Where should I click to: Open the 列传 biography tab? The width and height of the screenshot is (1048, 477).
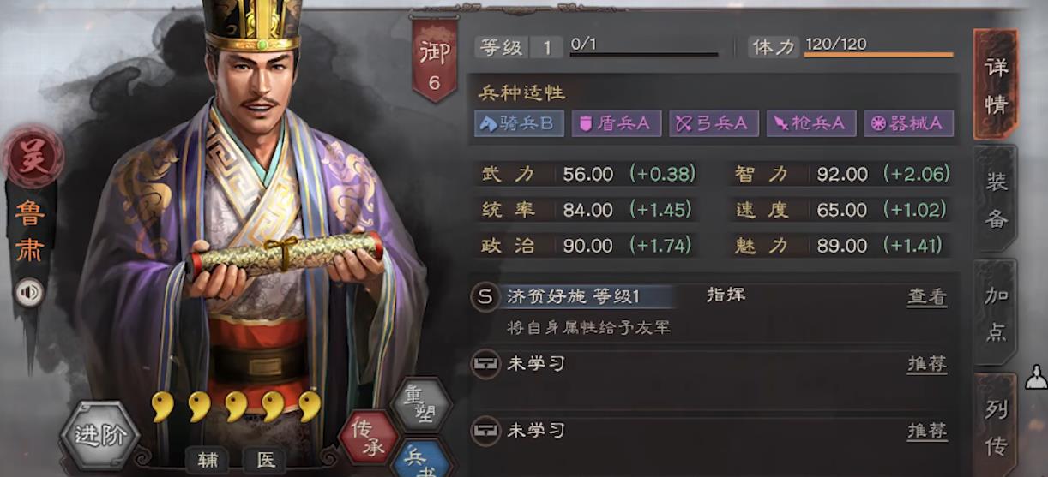[x=996, y=426]
